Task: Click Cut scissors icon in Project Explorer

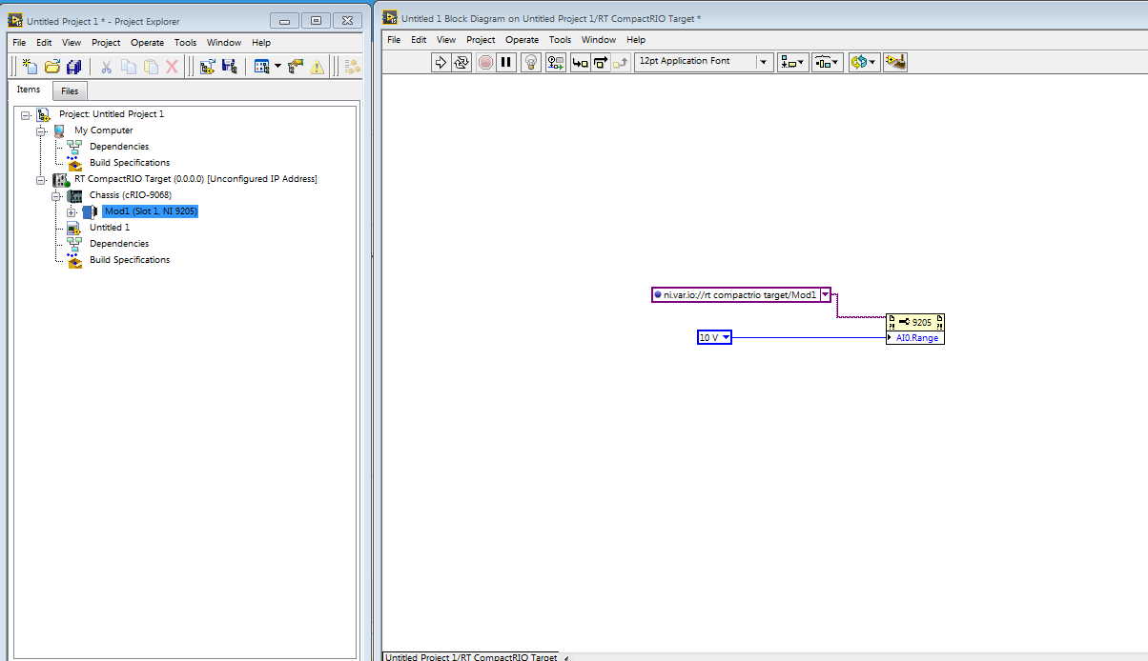Action: pyautogui.click(x=106, y=67)
